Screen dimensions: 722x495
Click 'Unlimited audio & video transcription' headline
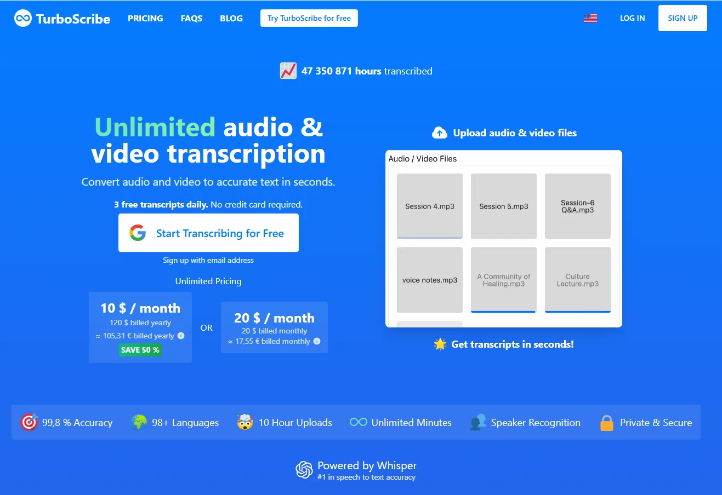point(208,140)
